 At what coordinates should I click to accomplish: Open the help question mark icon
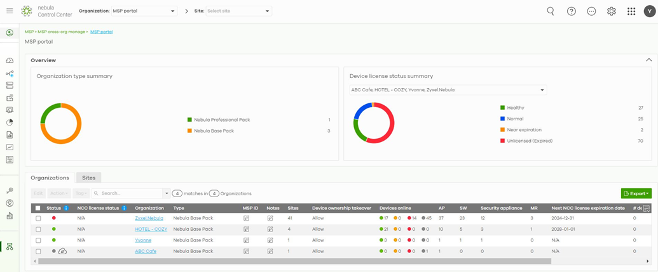(571, 11)
